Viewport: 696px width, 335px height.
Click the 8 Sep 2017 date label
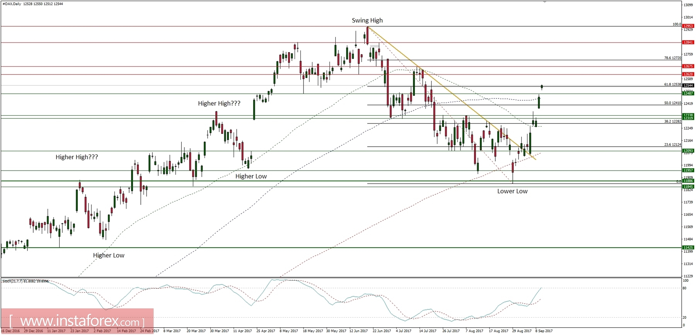tap(544, 331)
